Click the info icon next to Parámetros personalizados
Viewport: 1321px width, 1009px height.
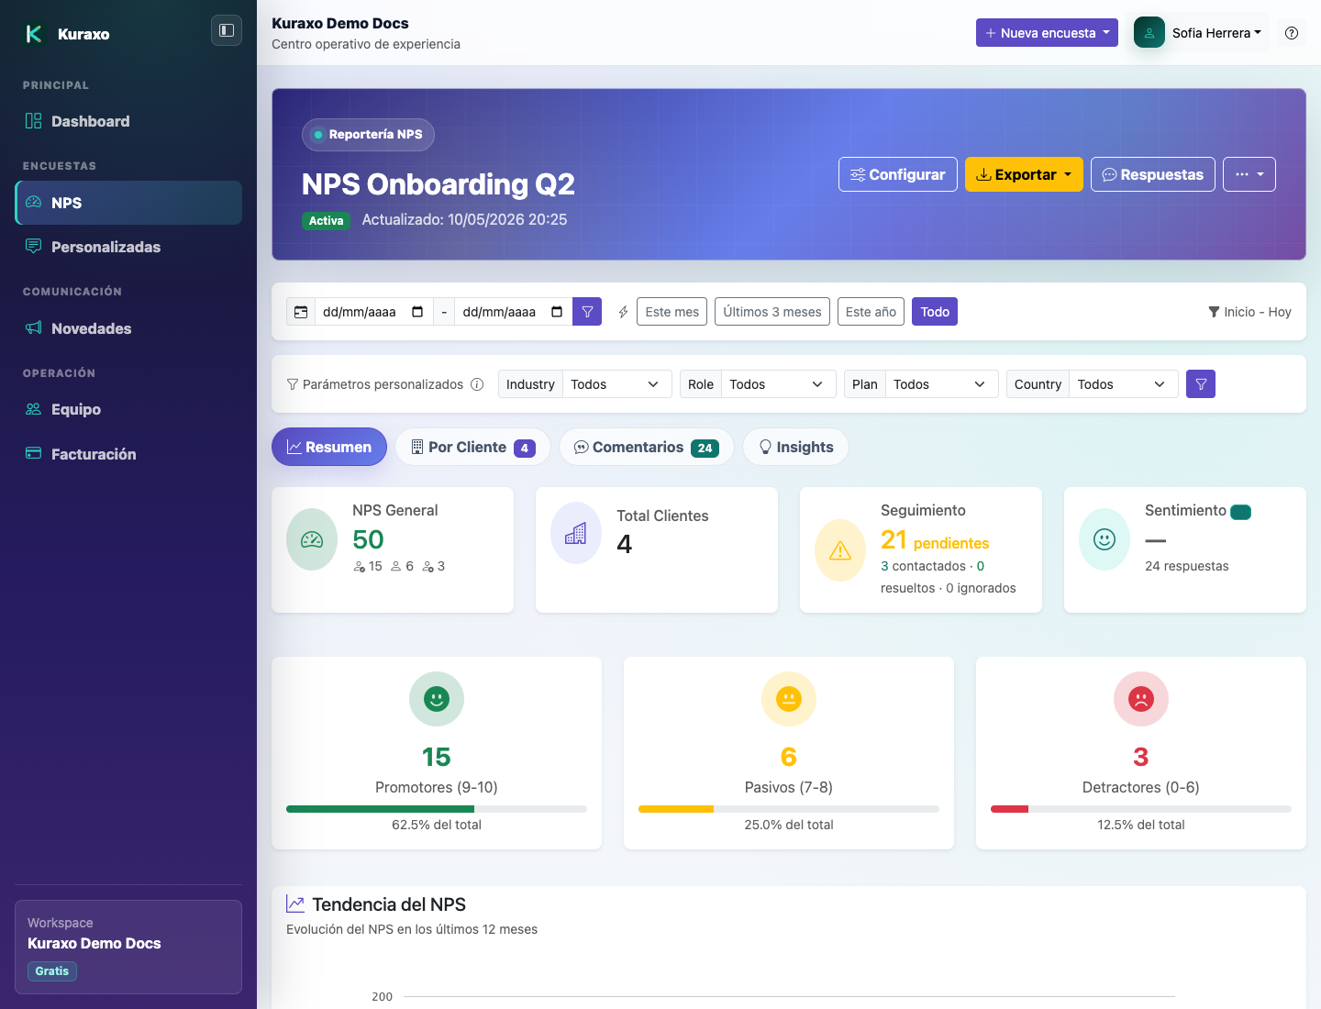coord(477,384)
